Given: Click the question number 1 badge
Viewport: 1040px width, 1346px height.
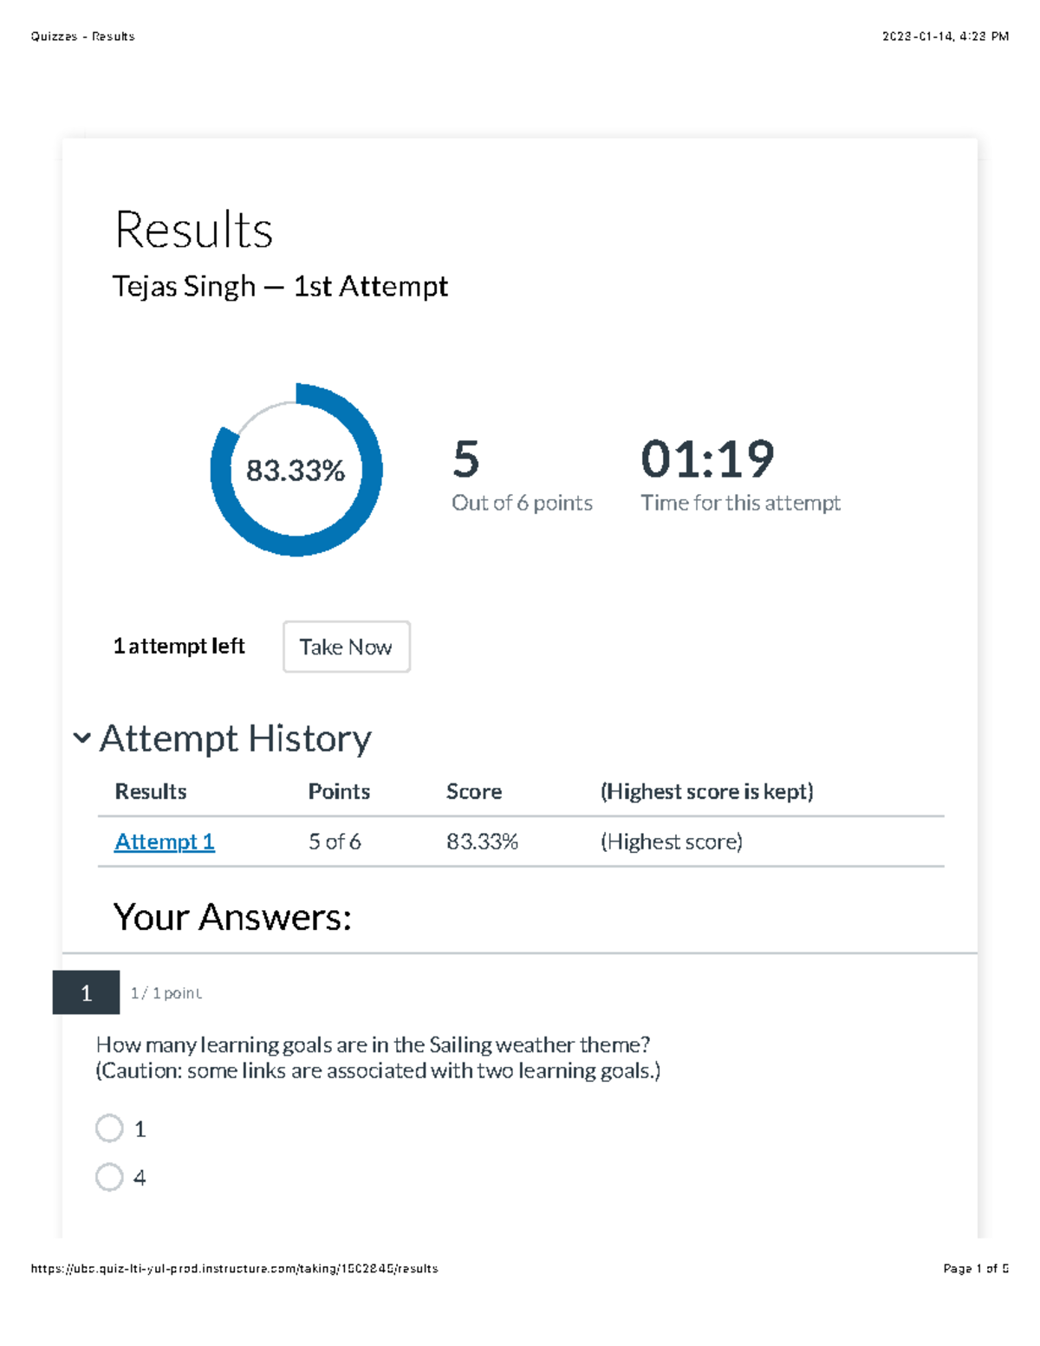Looking at the screenshot, I should tap(87, 993).
